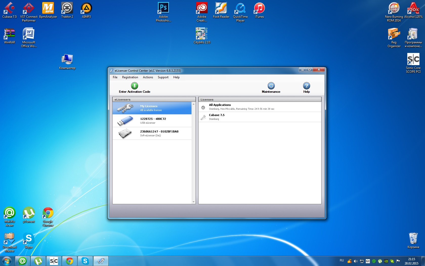Select the Reg Organizer desktop icon
Image resolution: width=425 pixels, height=266 pixels.
pyautogui.click(x=394, y=38)
